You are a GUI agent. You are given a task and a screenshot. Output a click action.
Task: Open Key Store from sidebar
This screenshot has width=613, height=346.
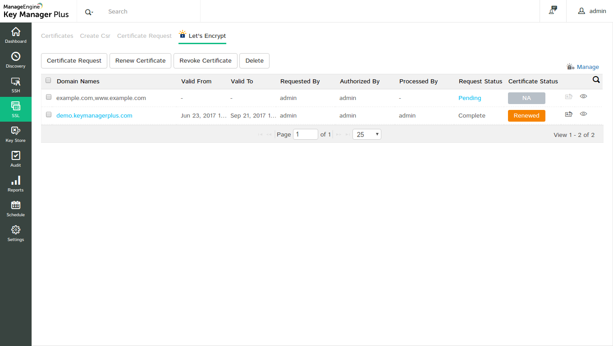(16, 134)
